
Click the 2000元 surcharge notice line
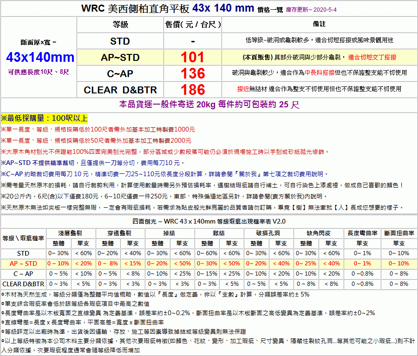click(x=96, y=140)
